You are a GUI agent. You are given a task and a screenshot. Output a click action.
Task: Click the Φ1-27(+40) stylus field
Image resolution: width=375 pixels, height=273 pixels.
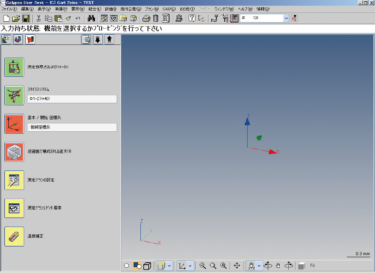(x=72, y=99)
